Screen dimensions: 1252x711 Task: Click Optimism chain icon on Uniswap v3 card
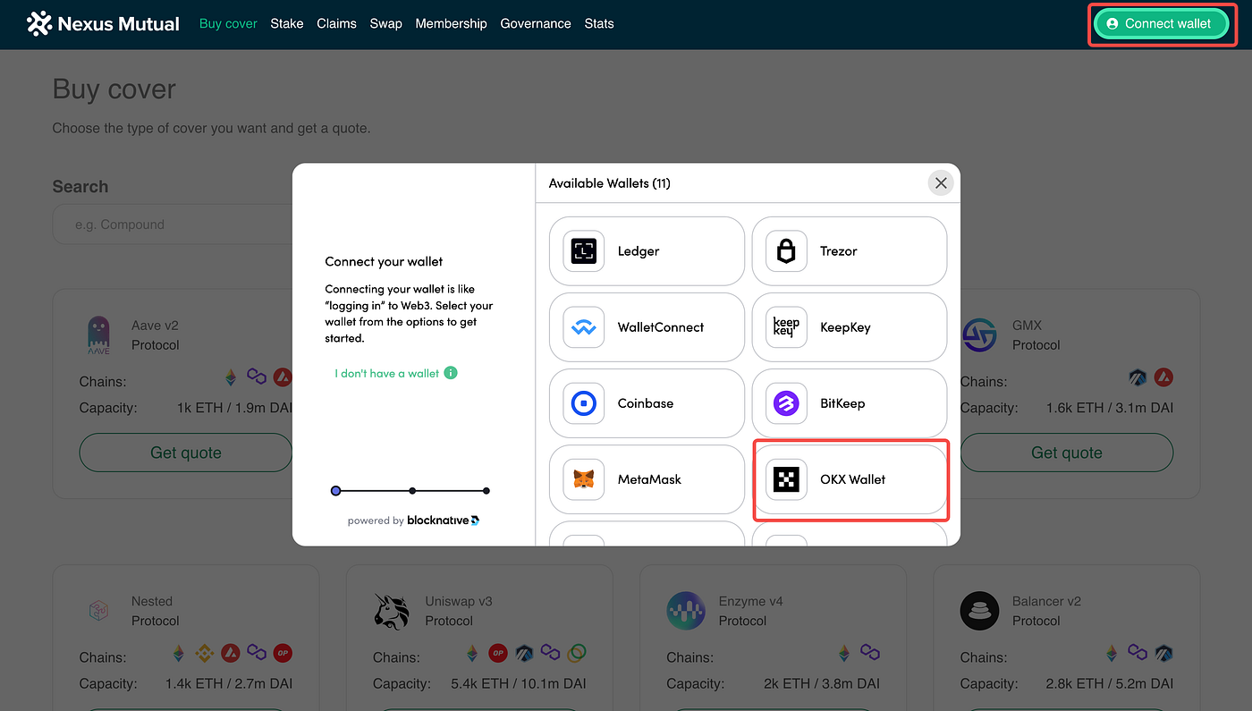point(498,653)
